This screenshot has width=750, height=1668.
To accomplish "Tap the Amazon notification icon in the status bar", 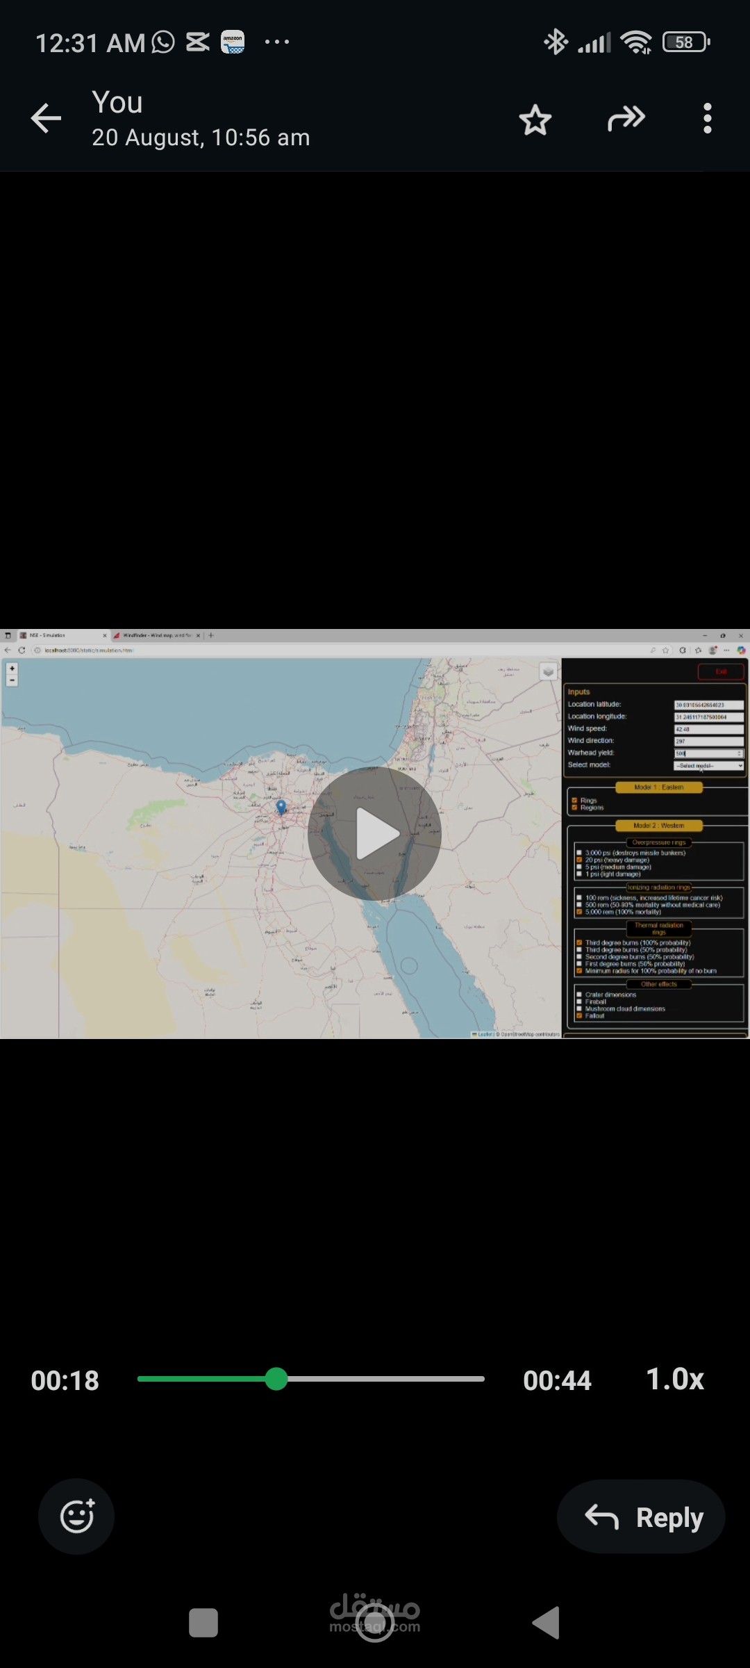I will click(233, 42).
